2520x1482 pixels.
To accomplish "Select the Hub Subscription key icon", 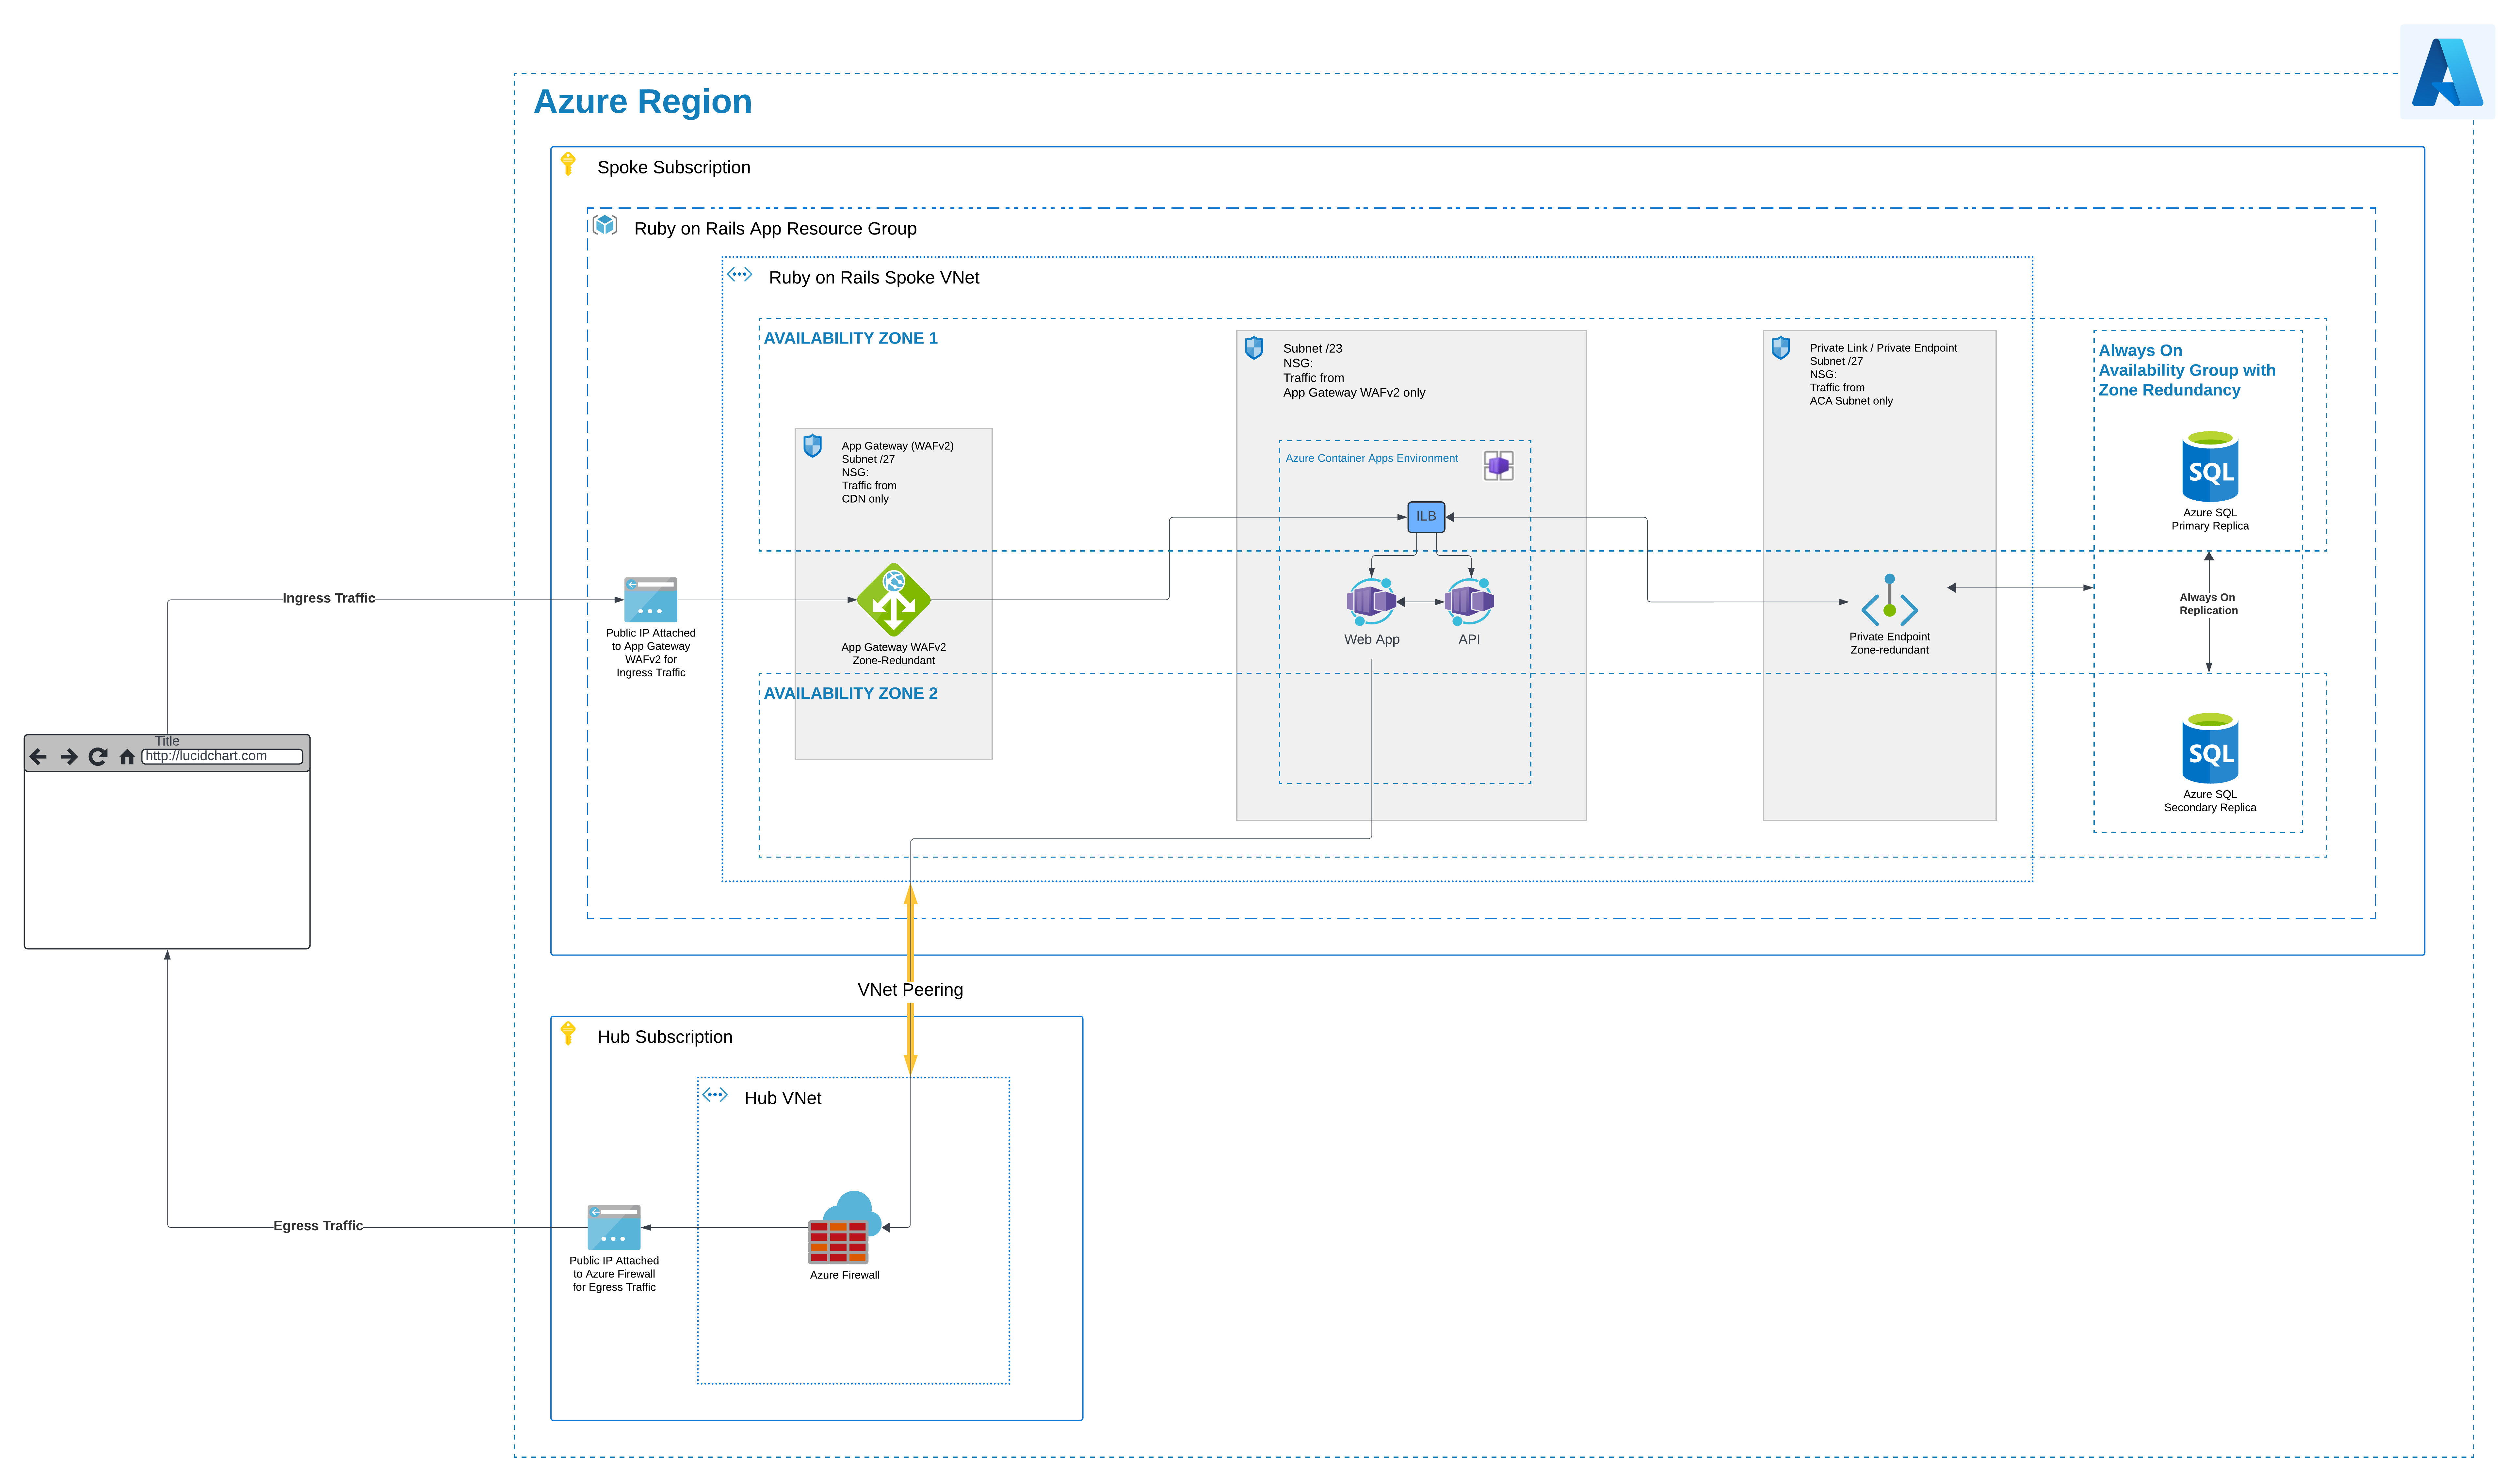I will 568,1033.
